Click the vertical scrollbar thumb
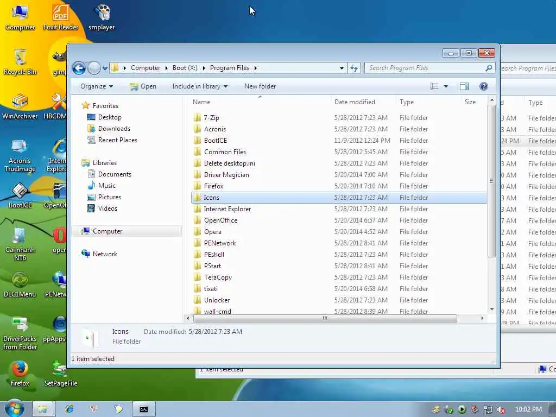The image size is (556, 417). (x=491, y=181)
